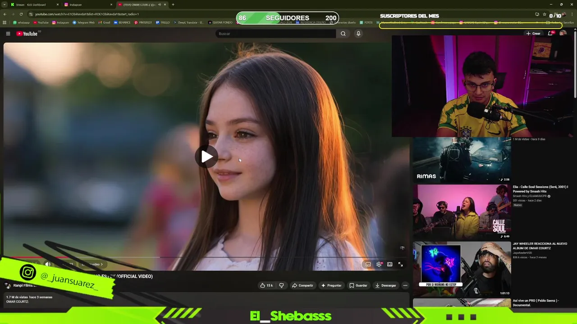The width and height of the screenshot is (577, 324).
Task: Click the Compartir share button
Action: pyautogui.click(x=302, y=285)
